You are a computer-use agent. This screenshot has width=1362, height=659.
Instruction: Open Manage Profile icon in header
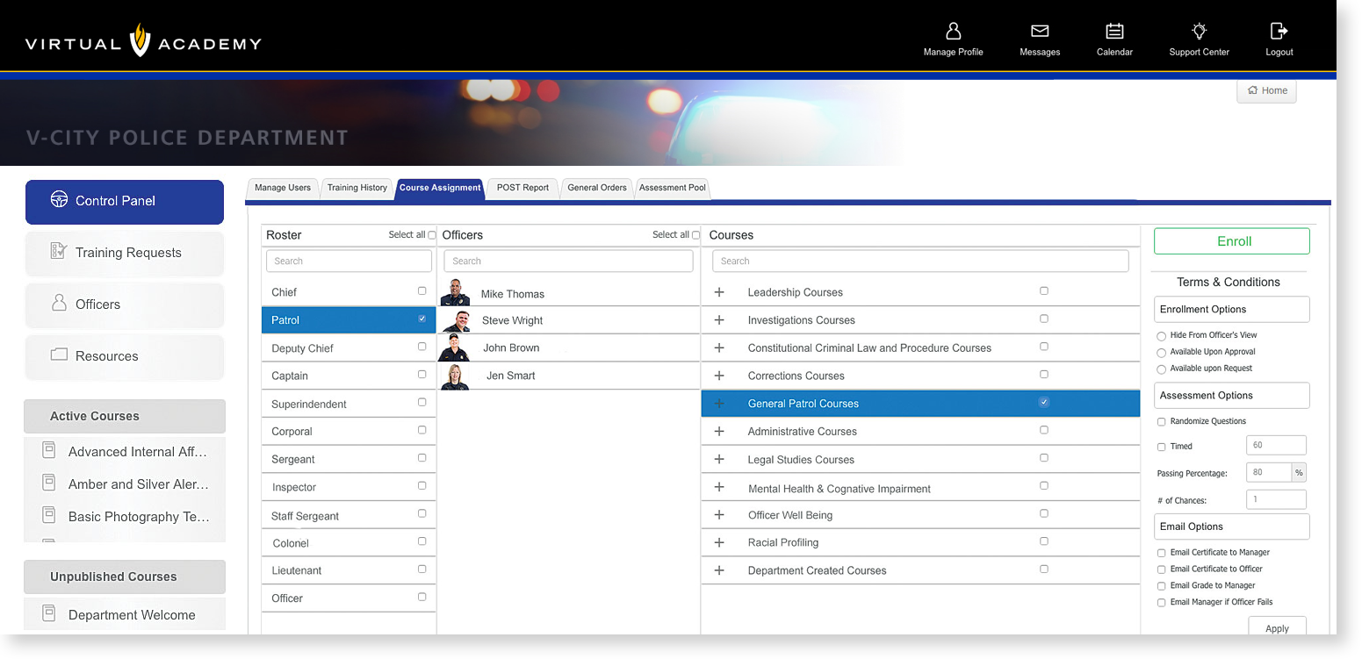coord(953,32)
